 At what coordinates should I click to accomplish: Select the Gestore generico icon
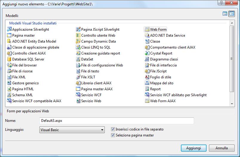[9, 83]
